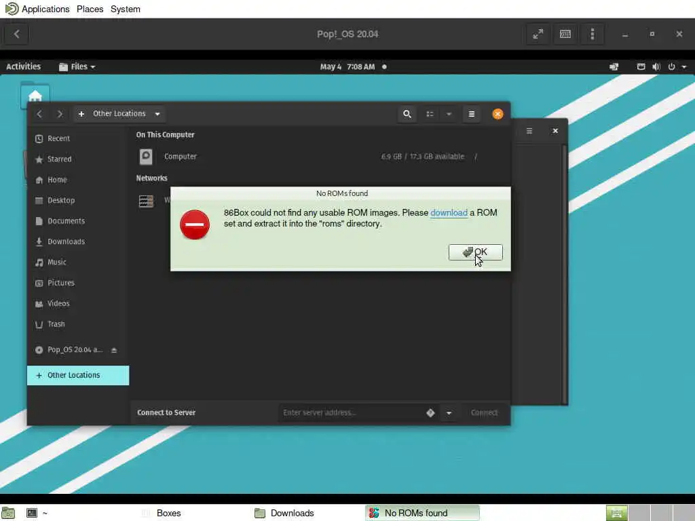Open the Files hamburger menu
This screenshot has height=521, width=695.
[472, 114]
